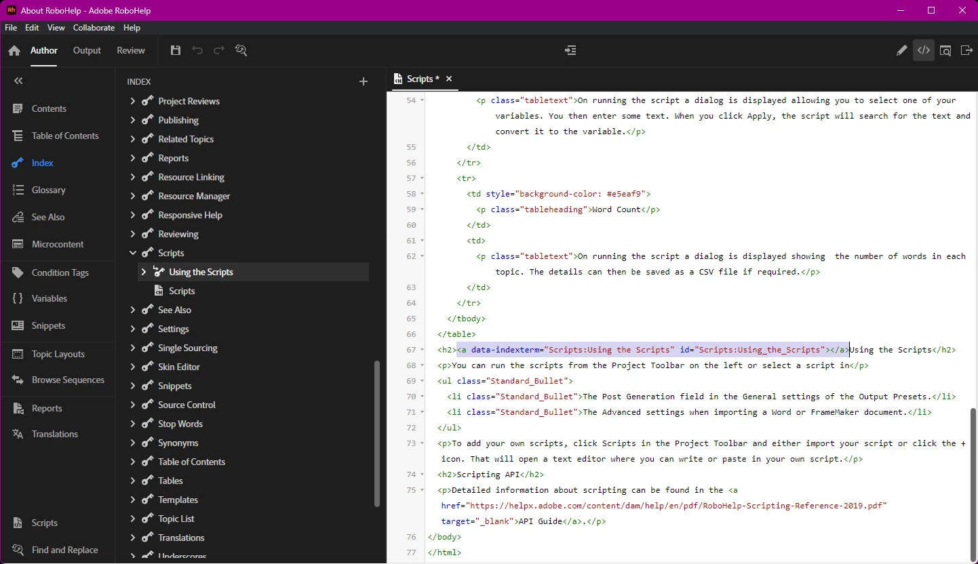Select the Resource Manager index keyword
The height and width of the screenshot is (564, 978).
[x=194, y=196]
